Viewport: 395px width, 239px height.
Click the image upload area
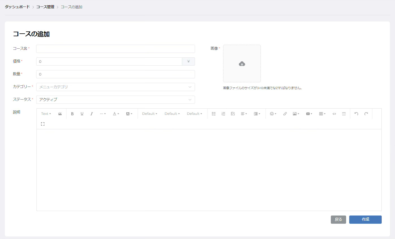click(242, 64)
